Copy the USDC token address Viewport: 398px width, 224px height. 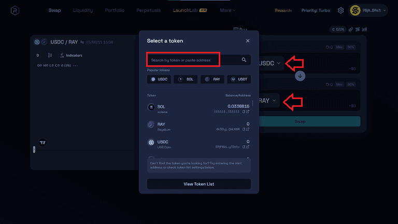point(244,147)
